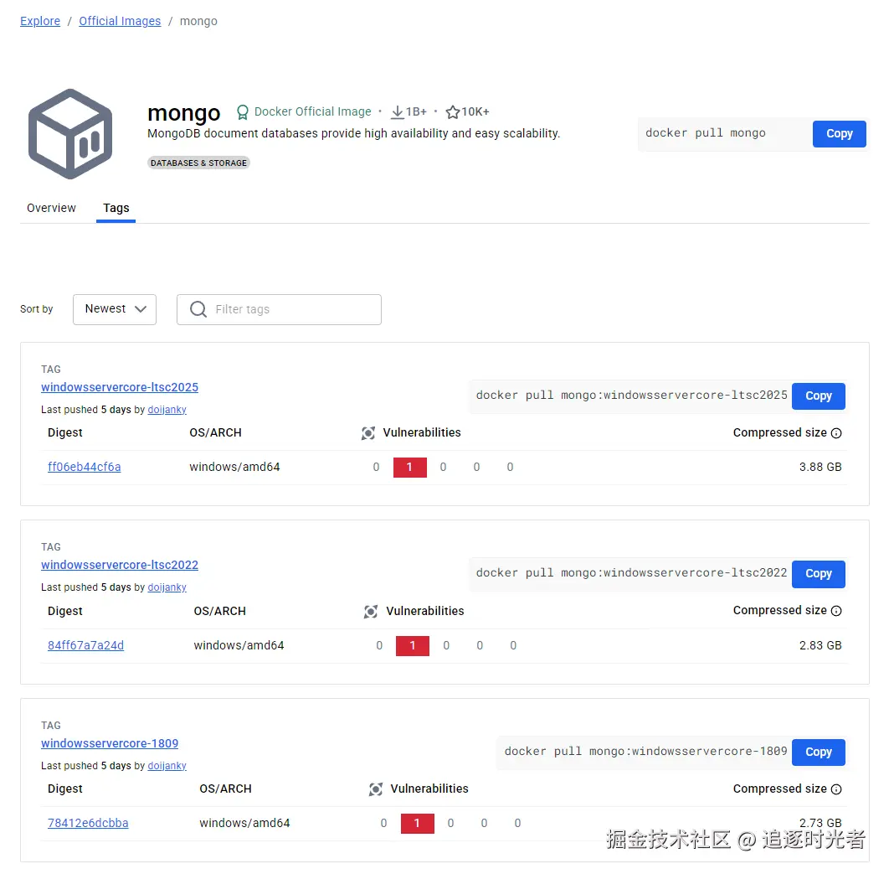Go to Explore breadcrumb link
Viewport: 889px width, 874px height.
pos(40,21)
